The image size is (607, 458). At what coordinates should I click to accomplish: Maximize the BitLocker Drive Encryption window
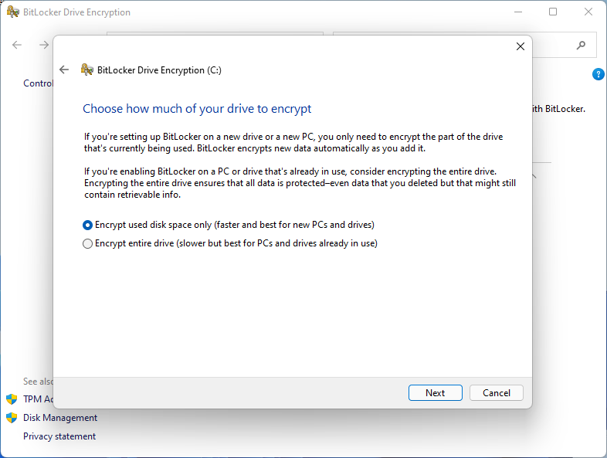coord(553,12)
